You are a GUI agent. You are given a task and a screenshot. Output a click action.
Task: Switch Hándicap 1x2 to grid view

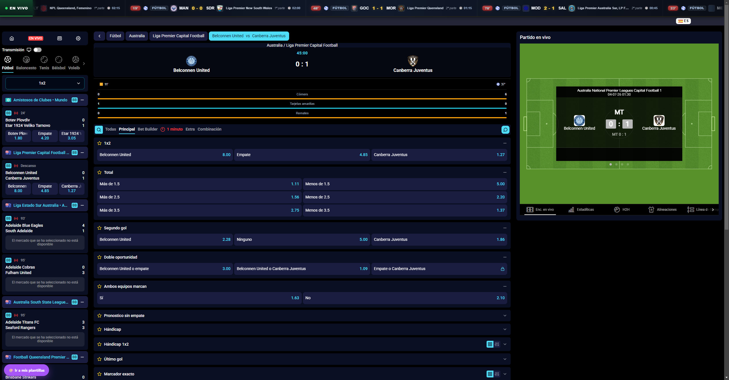pyautogui.click(x=490, y=344)
